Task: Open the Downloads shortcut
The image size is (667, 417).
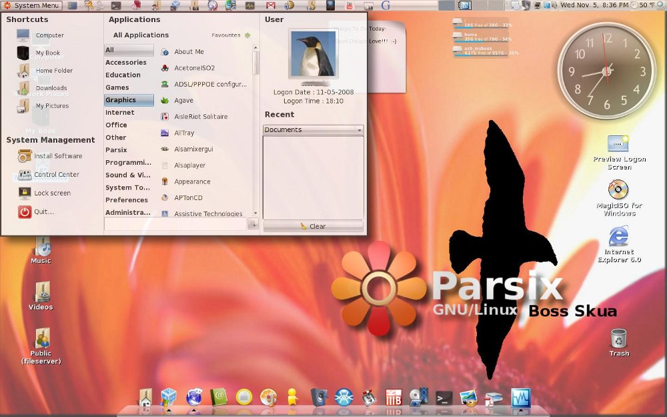Action: coord(41,88)
